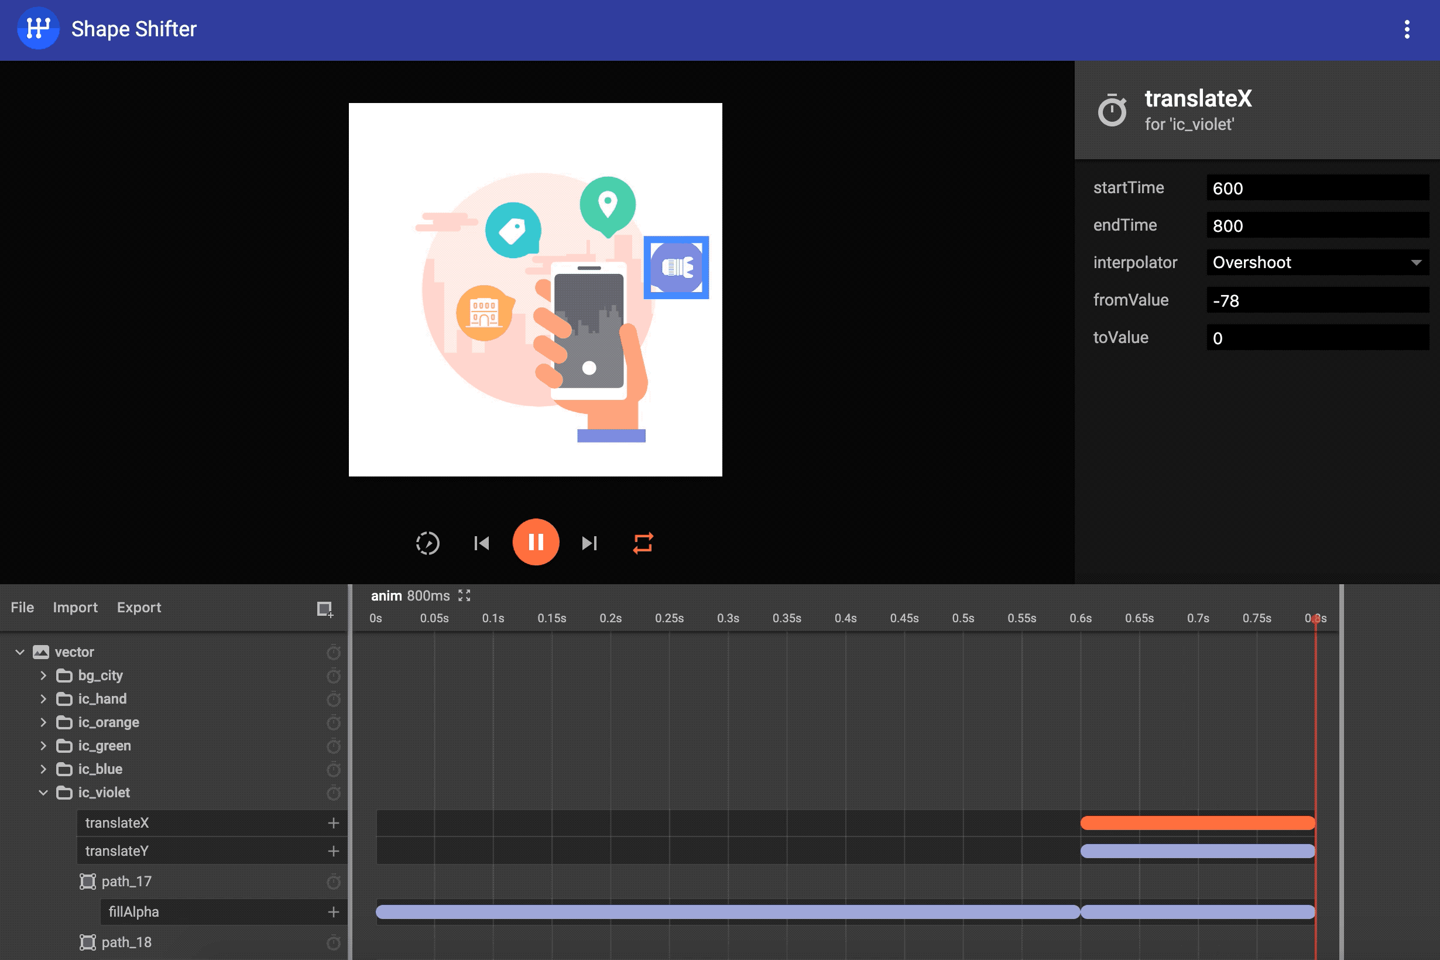Collapse the vector root layer
Screen dimensions: 1440x960
point(20,652)
